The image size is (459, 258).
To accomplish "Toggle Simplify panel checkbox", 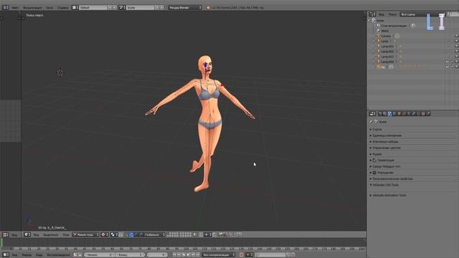I will [x=374, y=173].
